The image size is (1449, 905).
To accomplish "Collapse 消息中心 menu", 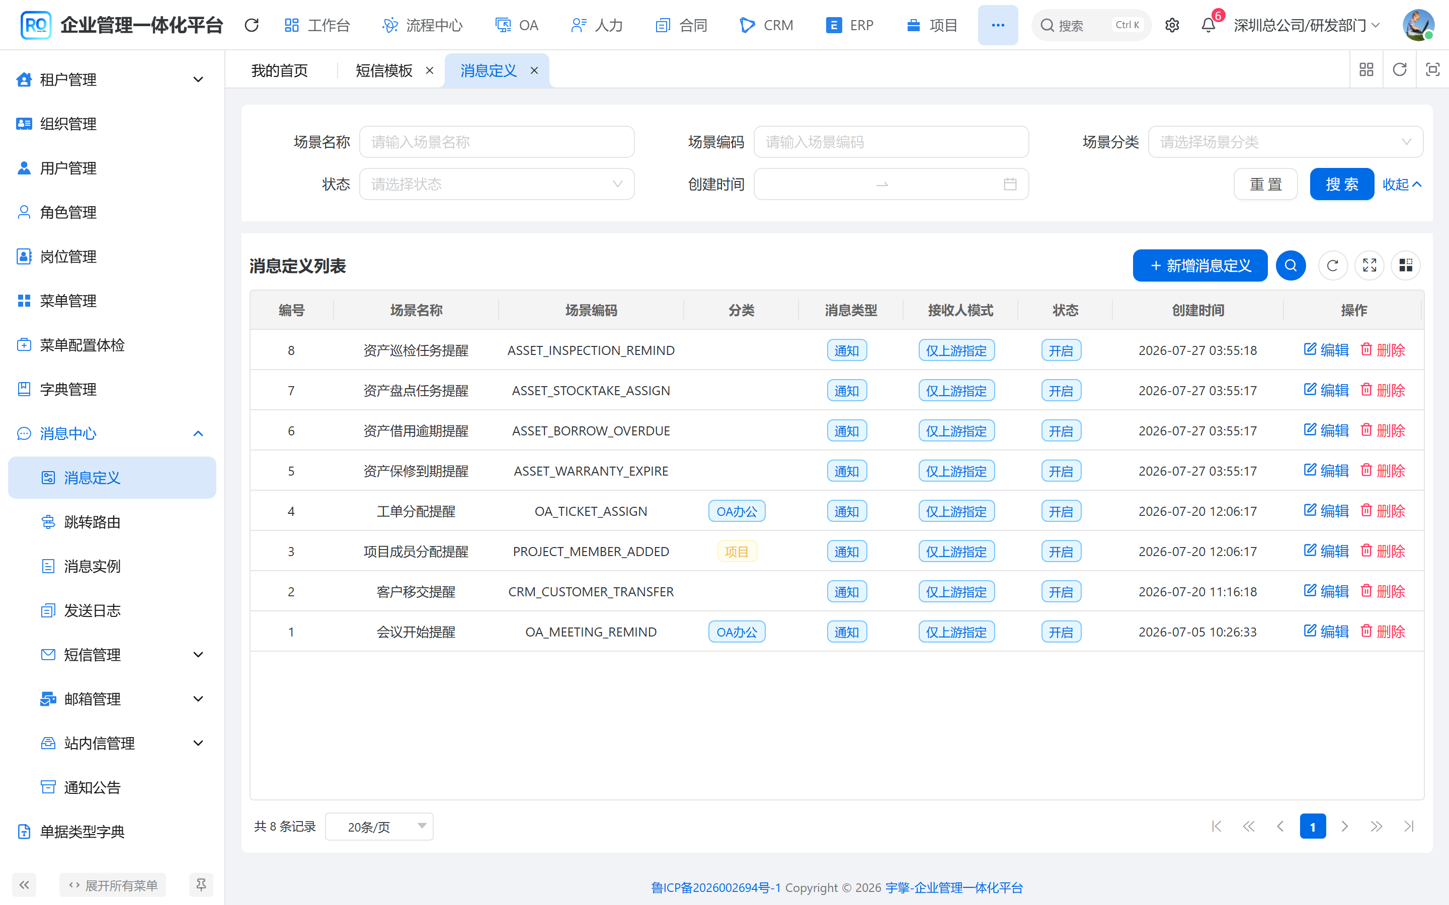I will click(x=112, y=433).
